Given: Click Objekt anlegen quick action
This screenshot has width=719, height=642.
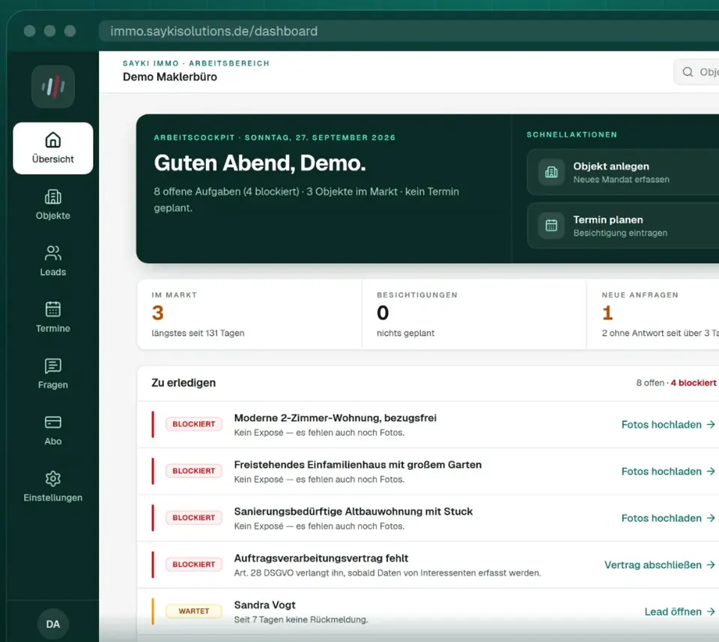Looking at the screenshot, I should tap(622, 172).
